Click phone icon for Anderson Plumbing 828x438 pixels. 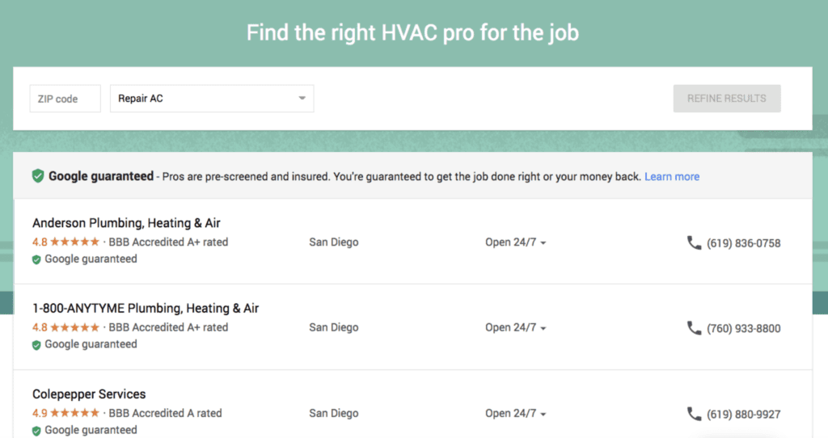coord(694,242)
